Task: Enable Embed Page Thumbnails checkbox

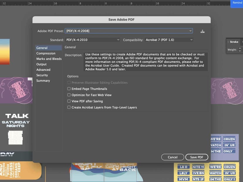Action: coord(69,89)
